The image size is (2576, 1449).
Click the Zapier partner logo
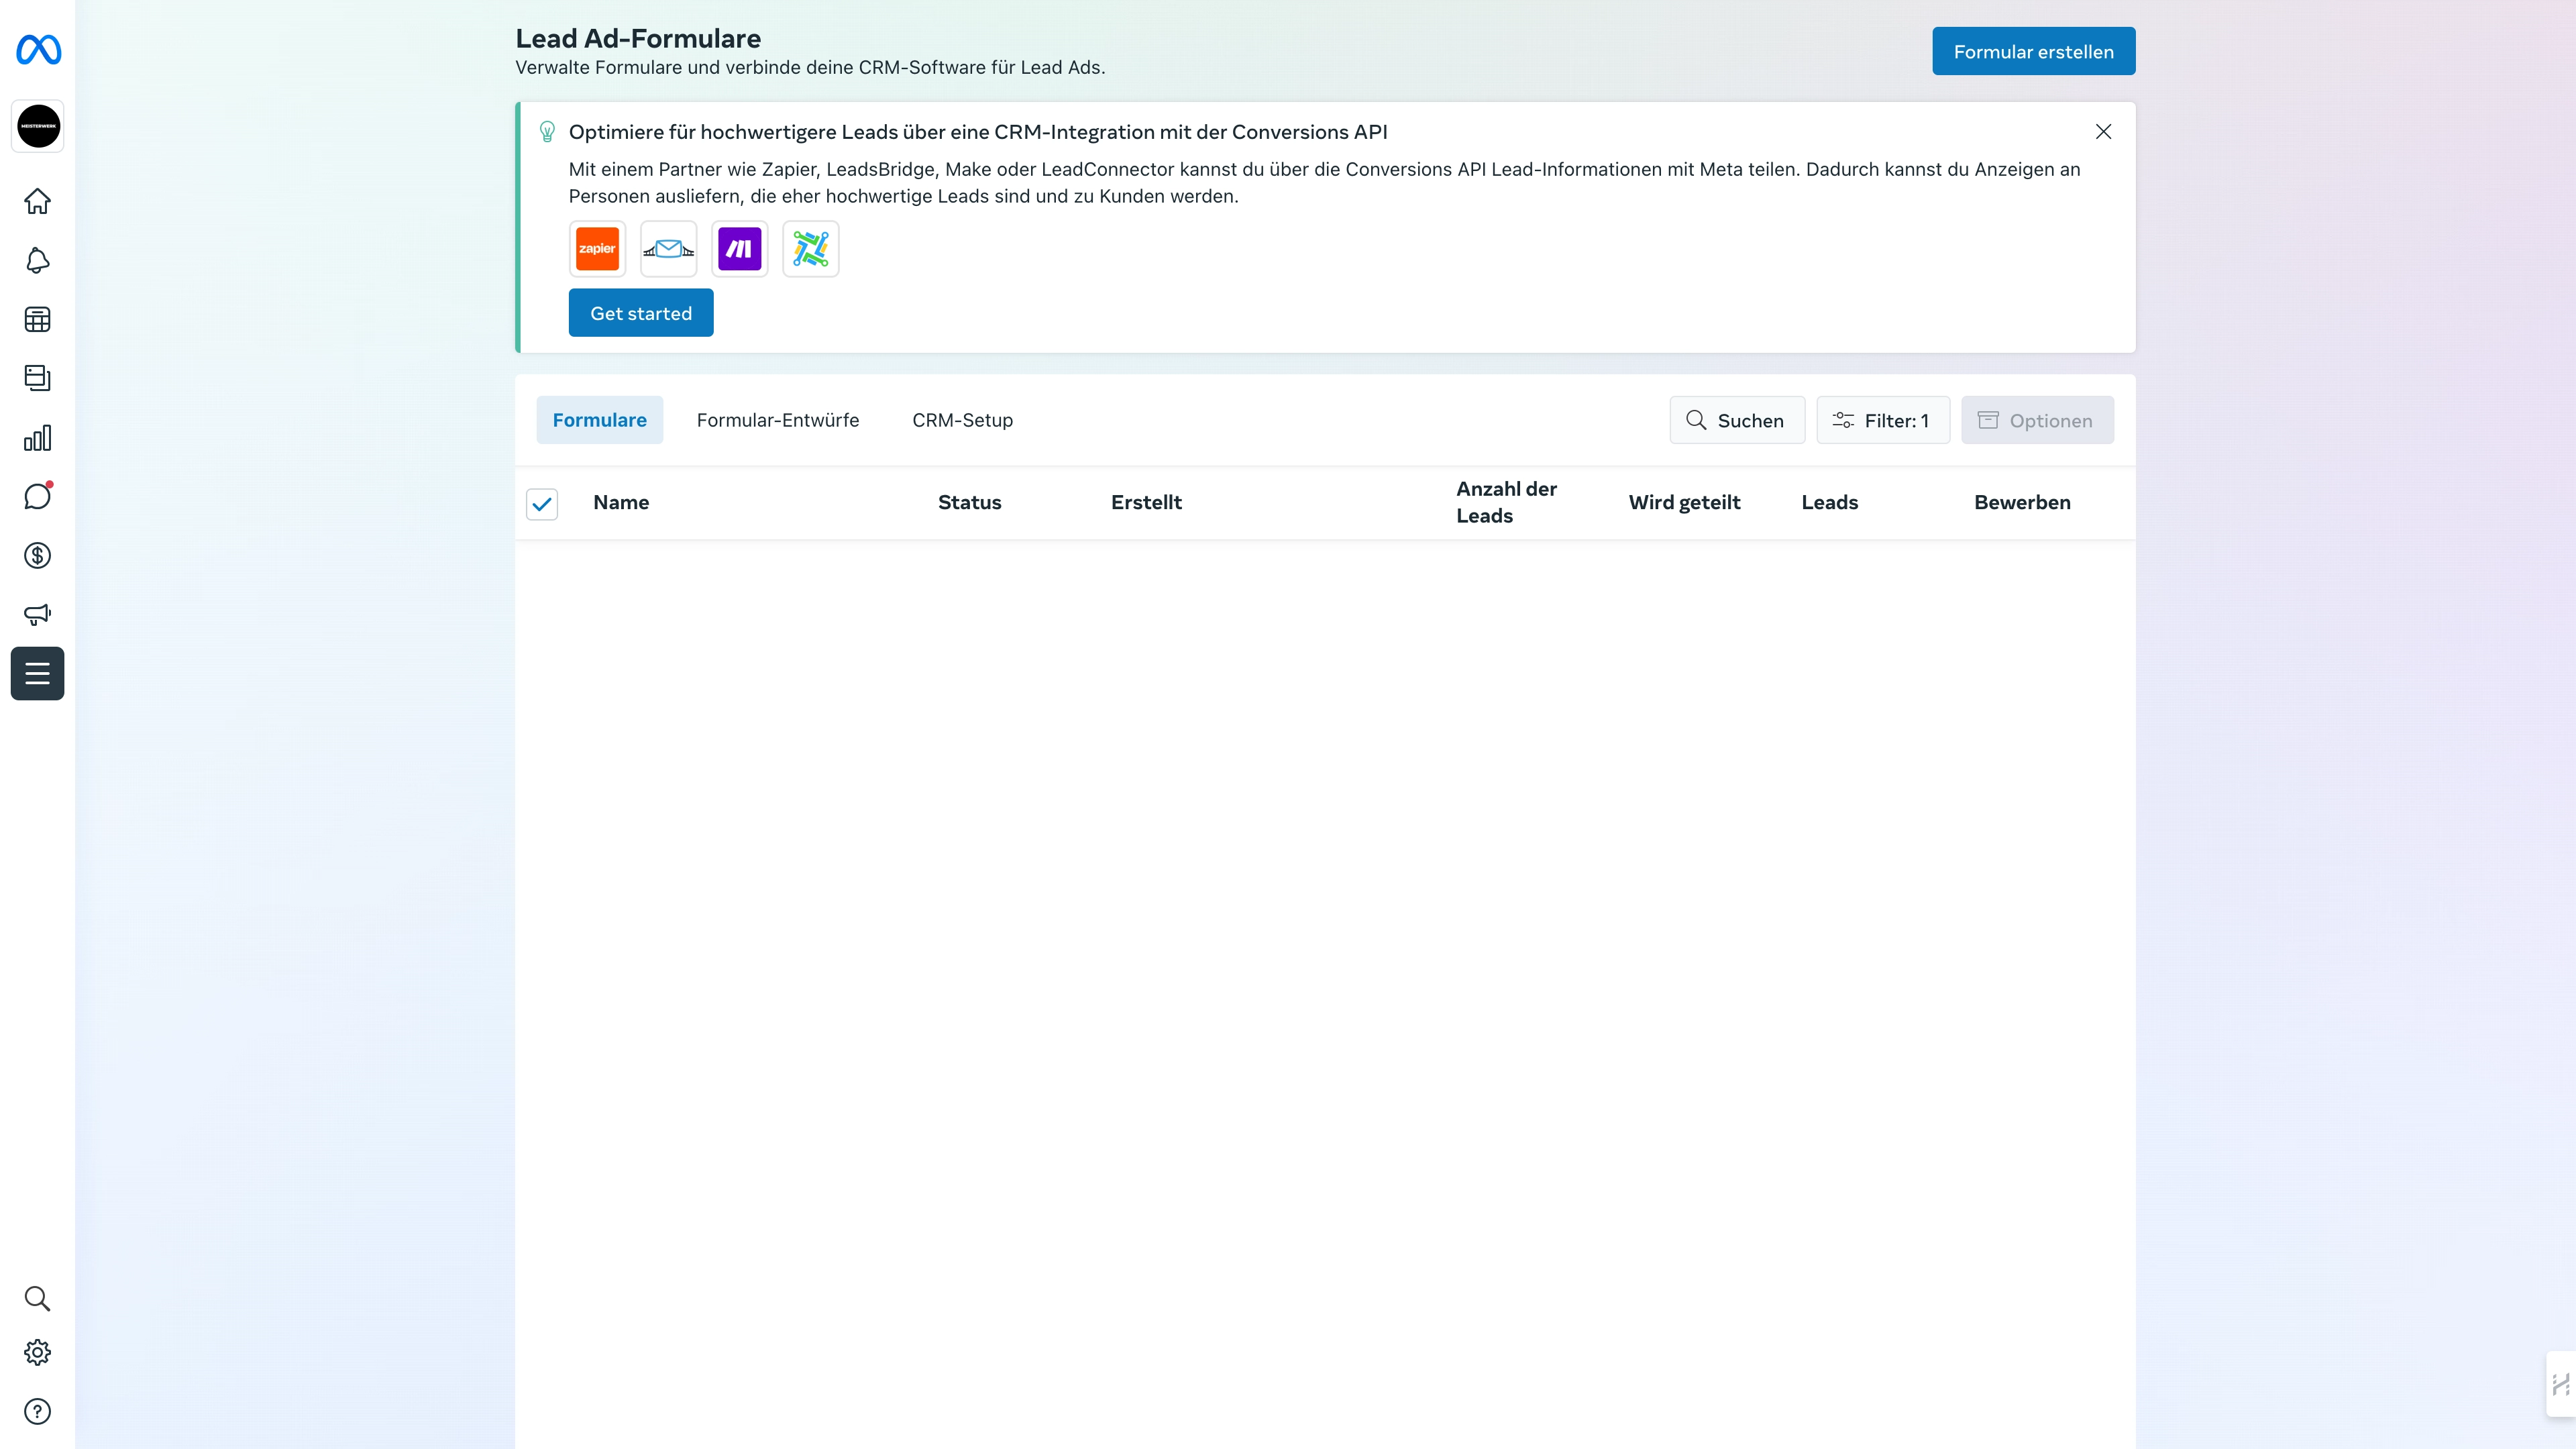point(597,249)
